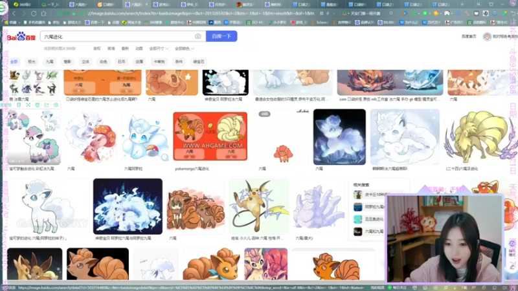Expand the 全部尺寸 dropdown

pyautogui.click(x=159, y=48)
